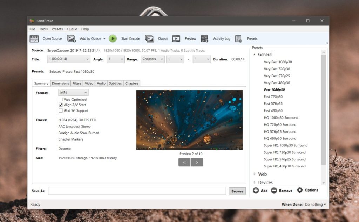Screen dimensions: 359x222
Task: Collapse the General presets group
Action: 255,54
